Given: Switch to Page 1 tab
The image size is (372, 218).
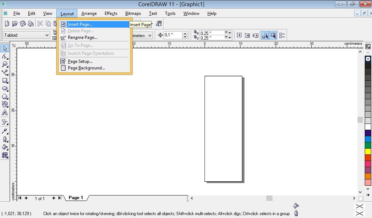Looking at the screenshot, I should tap(76, 198).
